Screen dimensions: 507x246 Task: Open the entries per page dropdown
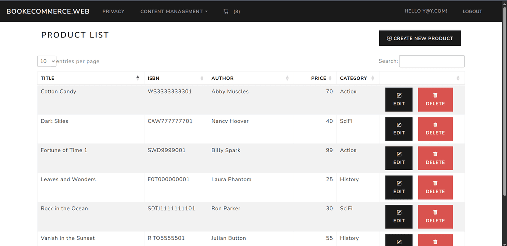click(47, 61)
